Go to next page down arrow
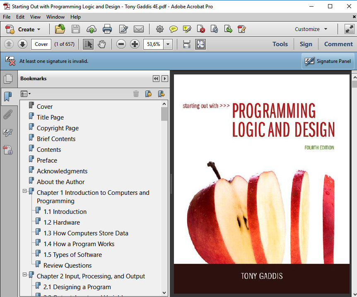 click(x=22, y=44)
